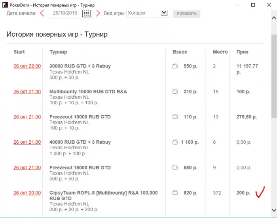Sort by the Место column header
Image resolution: width=277 pixels, height=218 pixels.
[x=220, y=52]
